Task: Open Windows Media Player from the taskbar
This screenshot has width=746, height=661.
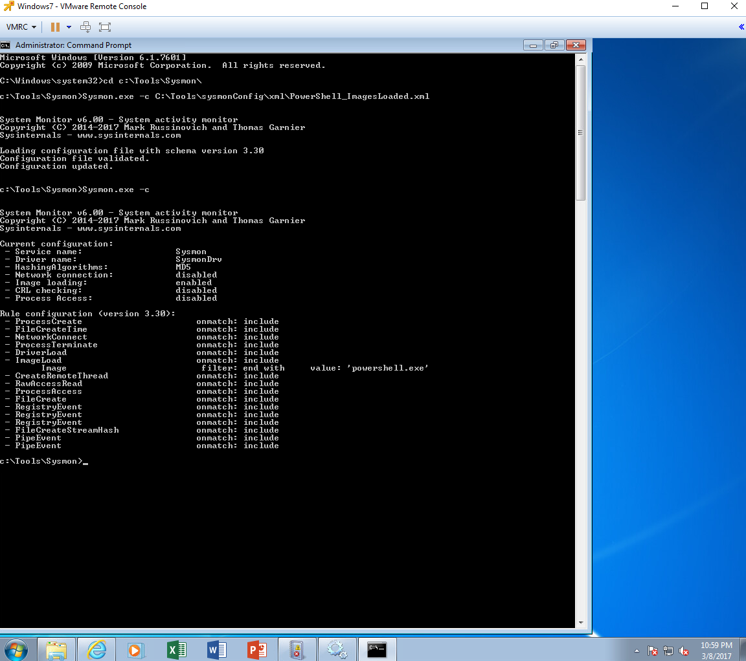Action: [135, 649]
